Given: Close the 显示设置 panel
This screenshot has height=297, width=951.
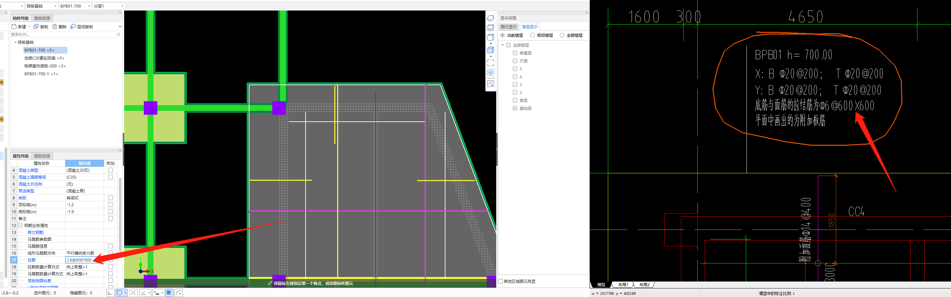Looking at the screenshot, I should click(587, 12).
